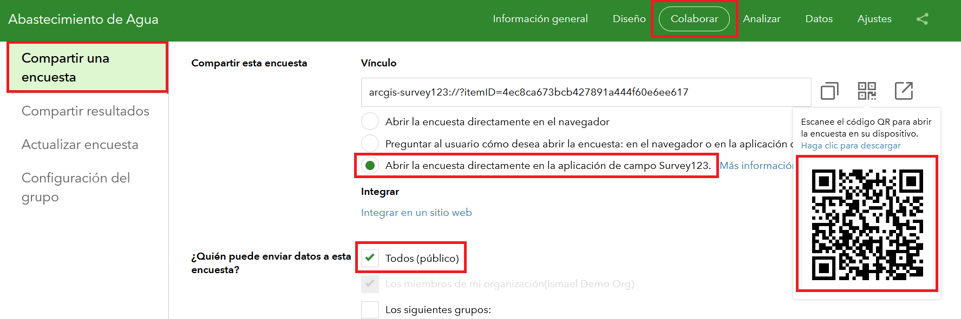Open the 'Colaborar' tab

[x=694, y=19]
